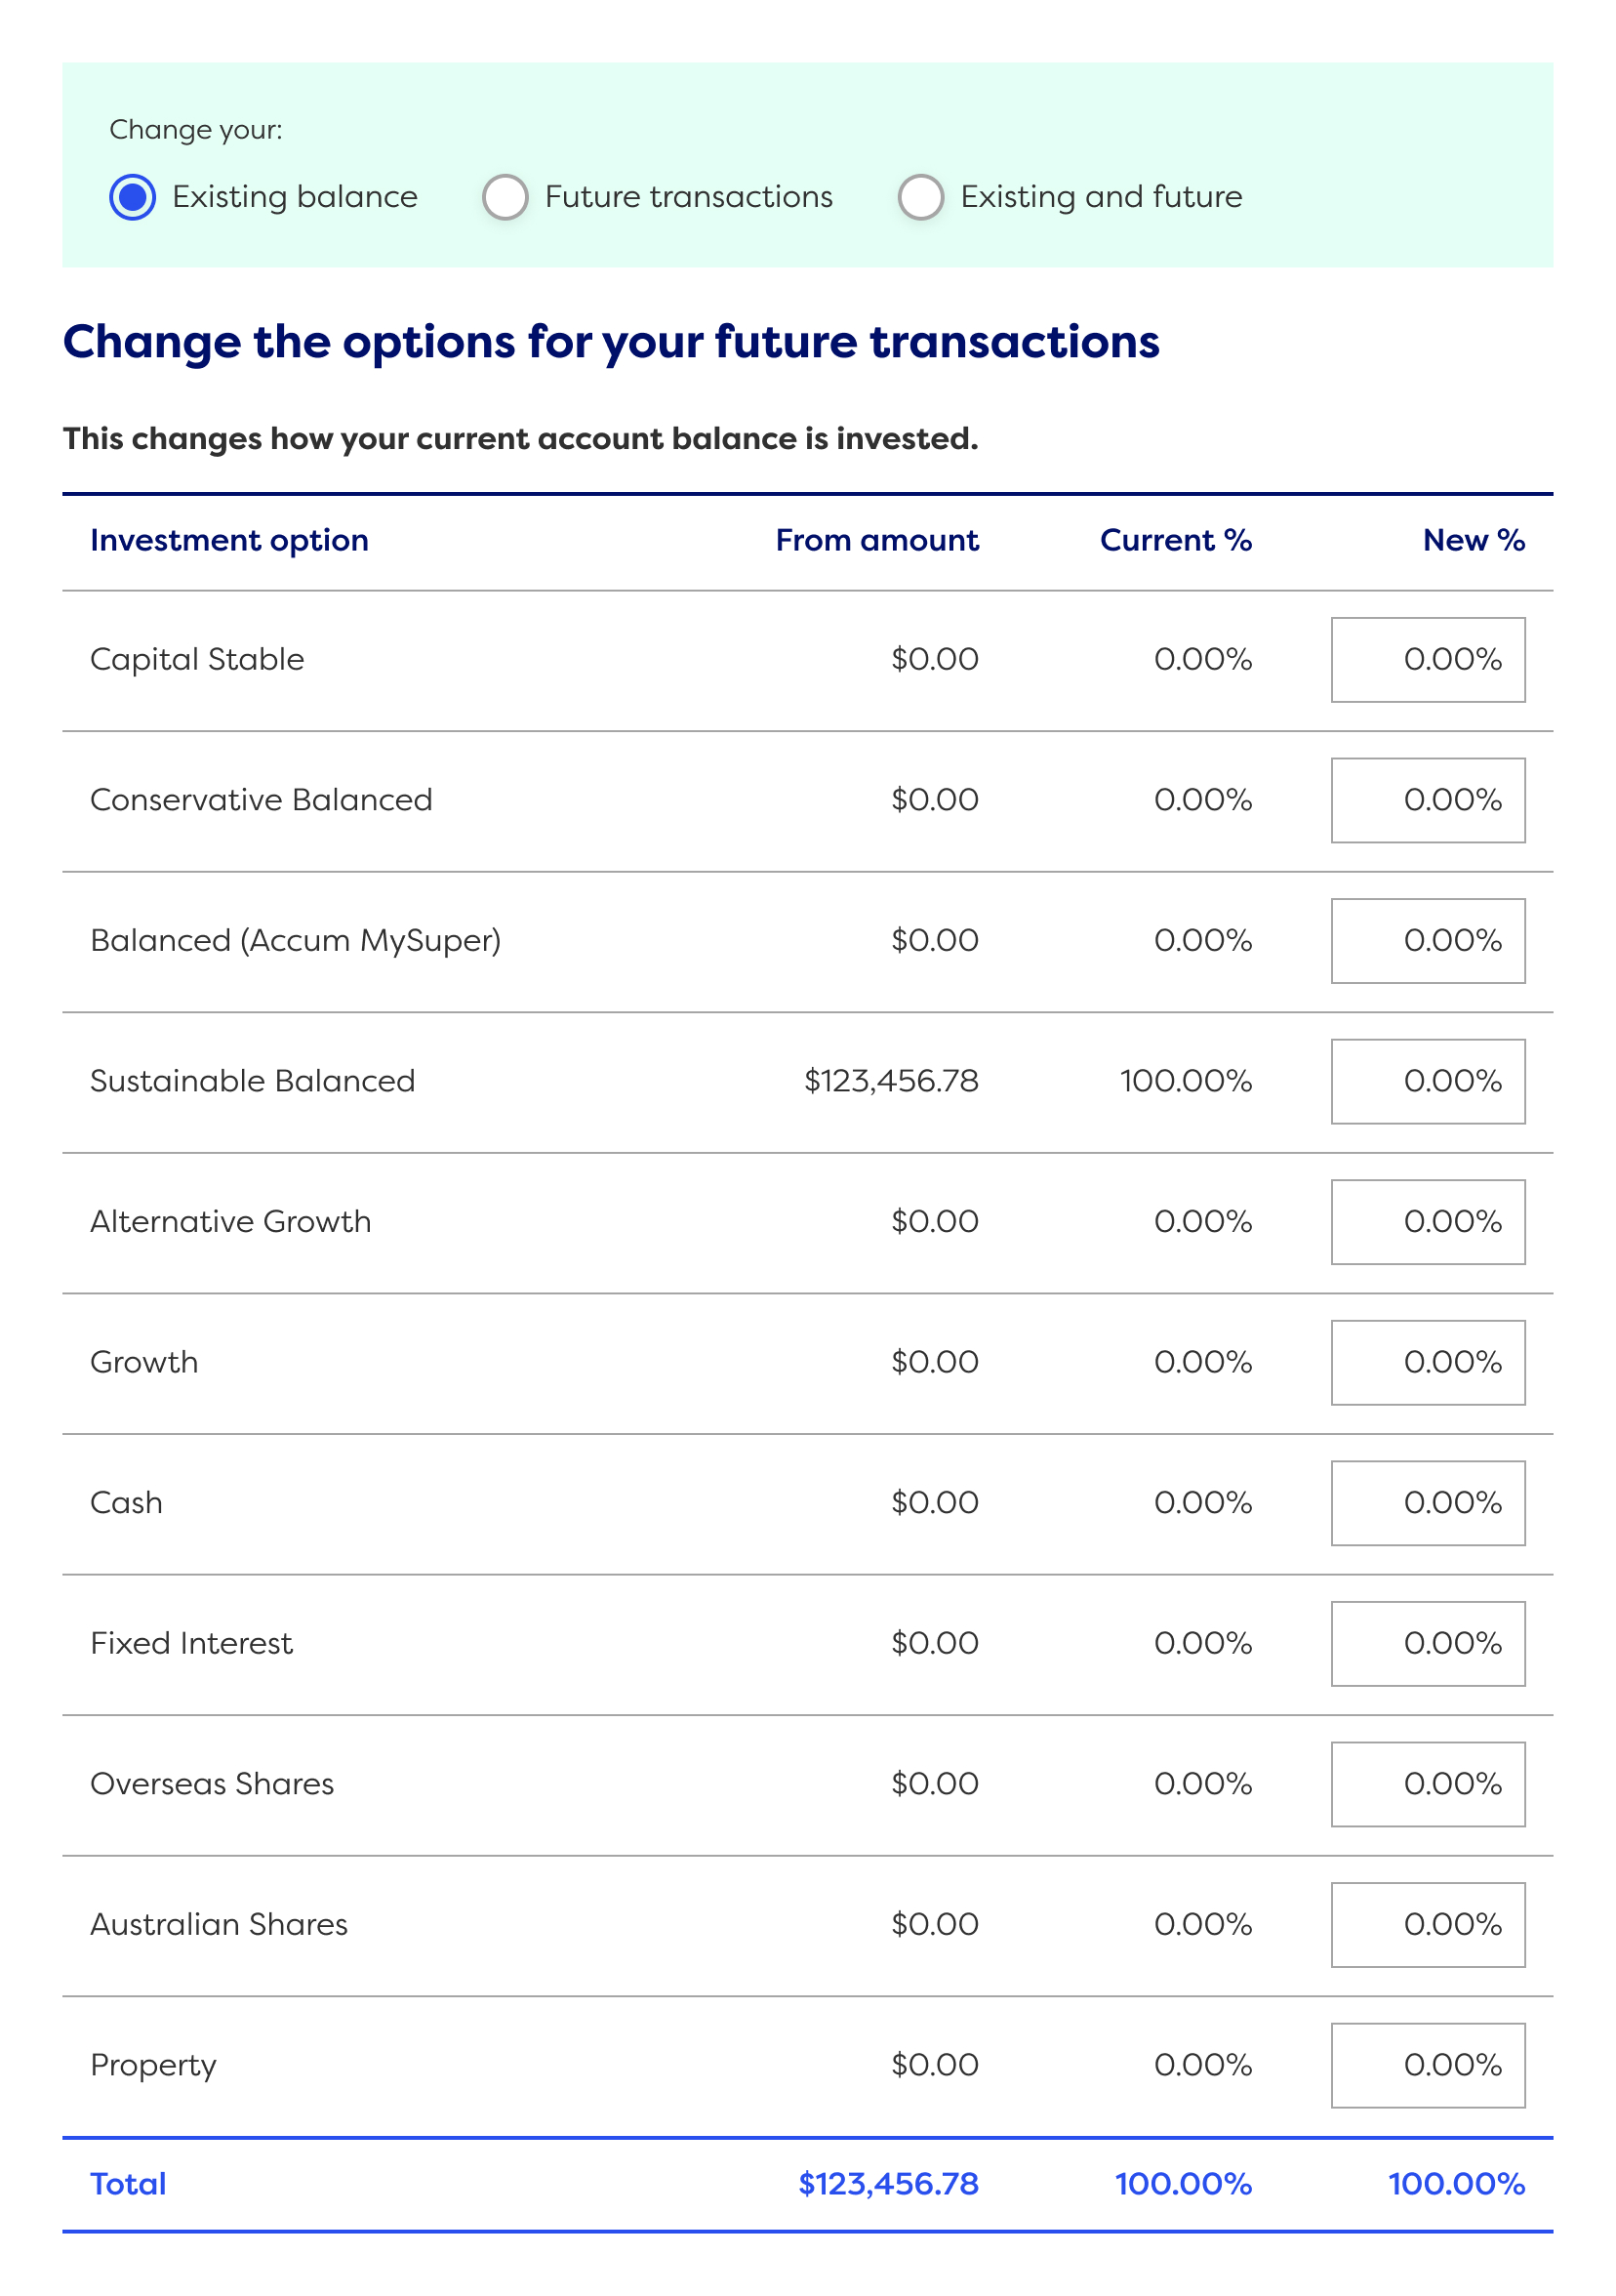1616x2296 pixels.
Task: Select the "Existing balance" radio button
Action: pyautogui.click(x=131, y=197)
